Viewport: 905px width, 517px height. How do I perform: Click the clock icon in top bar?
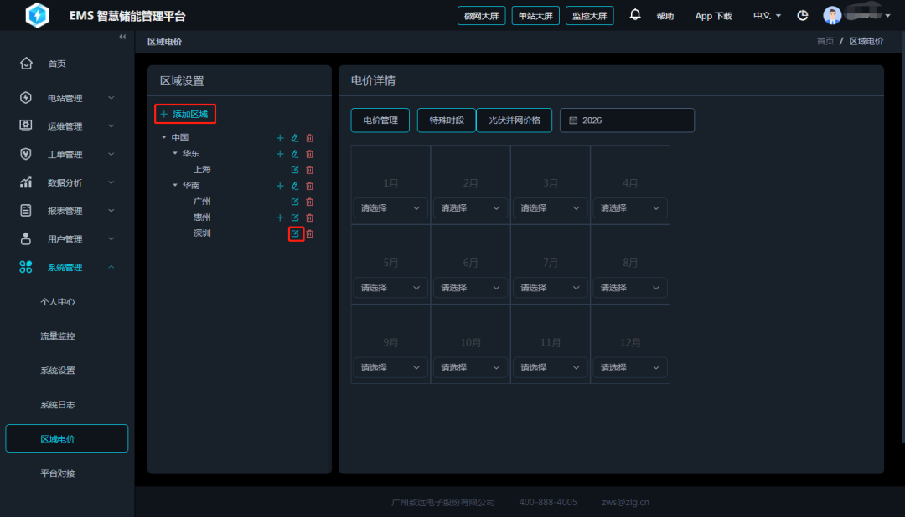[x=802, y=15]
